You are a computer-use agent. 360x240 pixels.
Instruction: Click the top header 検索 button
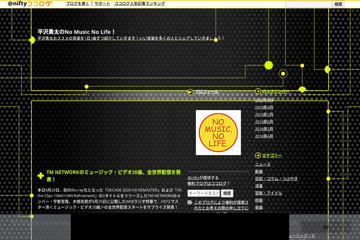338,4
